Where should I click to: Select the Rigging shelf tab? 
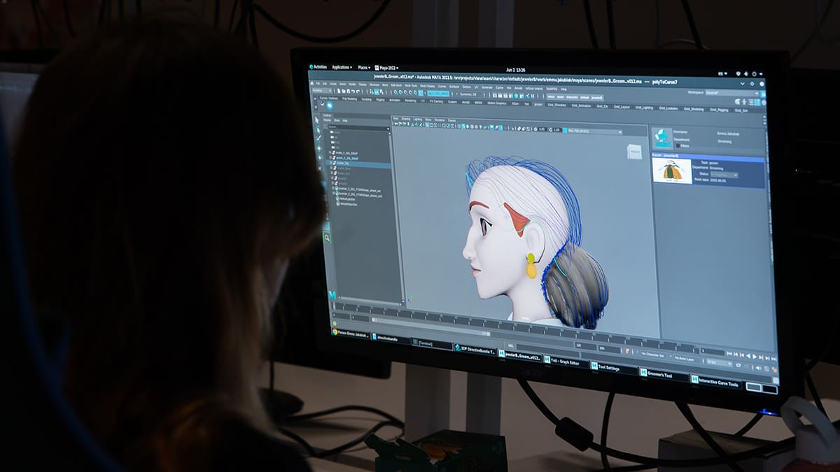point(380,99)
